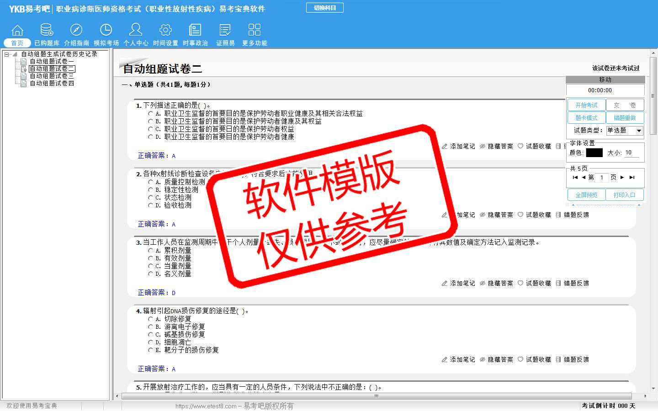Select option E 靶分子的损伤修复

150,350
